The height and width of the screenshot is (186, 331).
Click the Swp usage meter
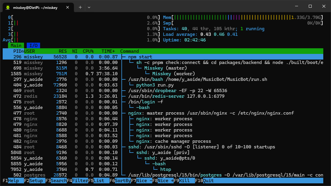243,23
